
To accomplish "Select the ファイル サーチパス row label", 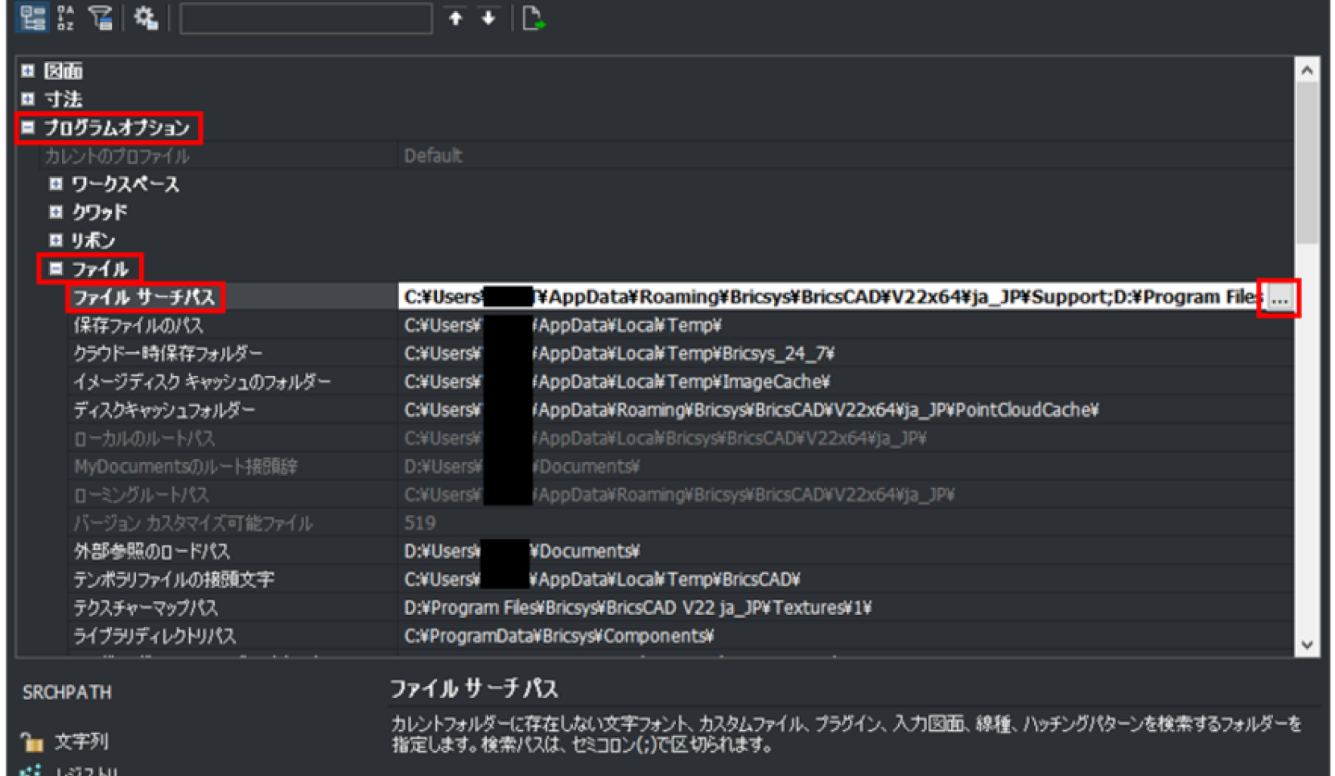I will (x=145, y=297).
